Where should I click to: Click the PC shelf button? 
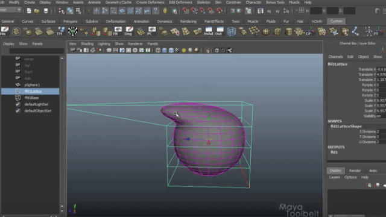pos(151,31)
